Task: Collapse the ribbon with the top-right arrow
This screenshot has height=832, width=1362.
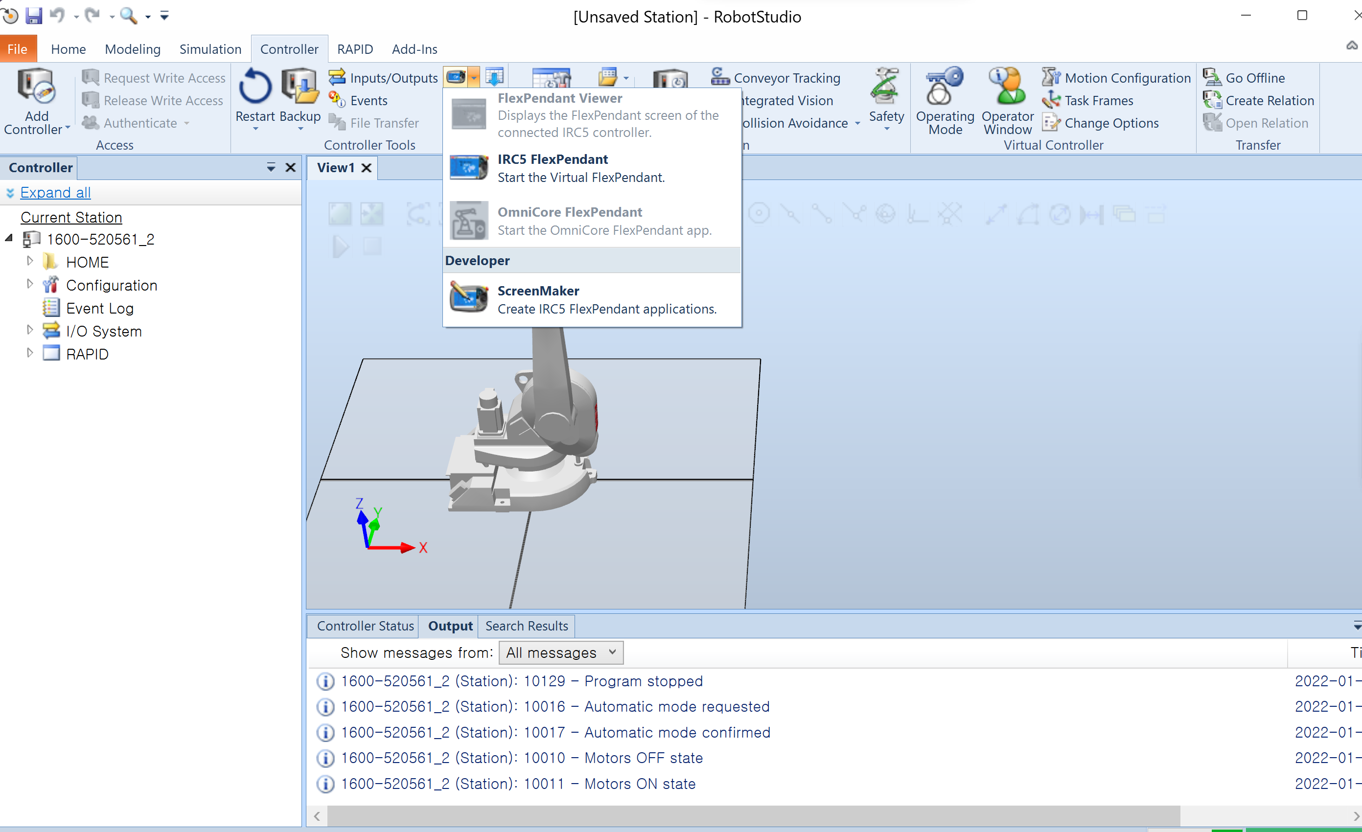Action: pos(1352,46)
